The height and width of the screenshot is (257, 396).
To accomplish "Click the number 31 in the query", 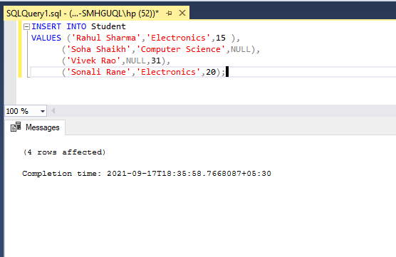I will click(x=156, y=61).
